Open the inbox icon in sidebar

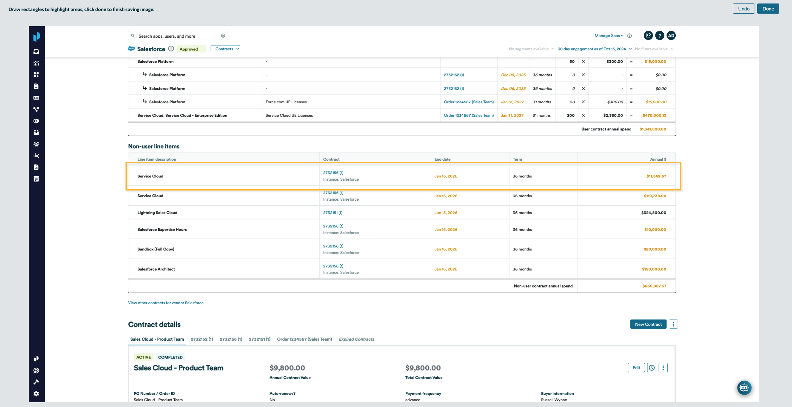click(36, 52)
